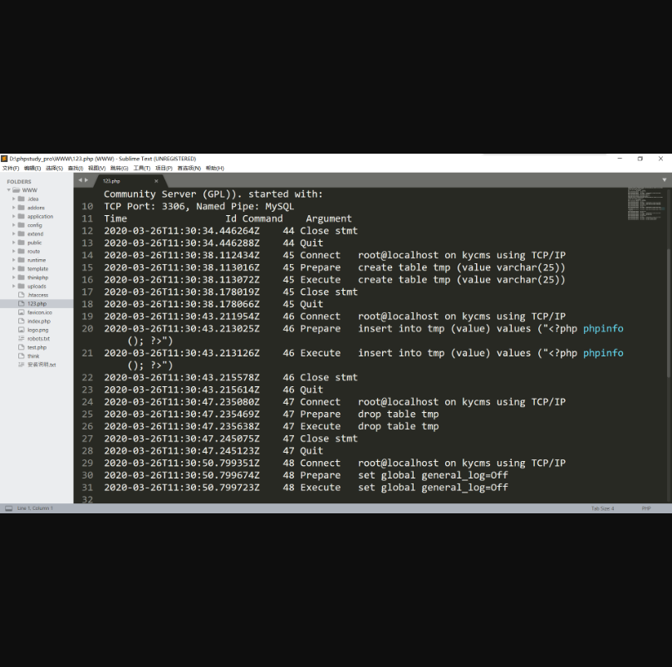Click the PHP syntax selector in status bar
The image size is (672, 667).
(645, 508)
